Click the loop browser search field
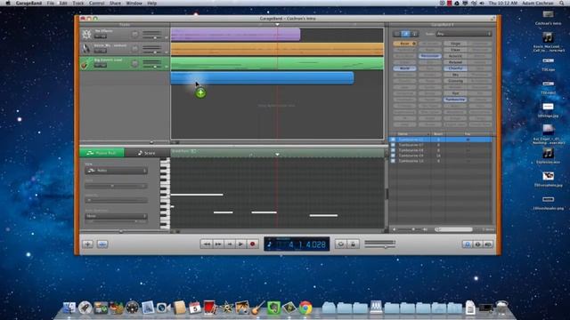570x320 pixels. coord(453,229)
